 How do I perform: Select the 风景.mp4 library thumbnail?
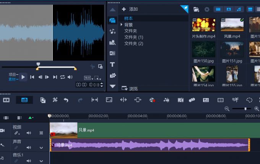pyautogui.click(x=232, y=25)
